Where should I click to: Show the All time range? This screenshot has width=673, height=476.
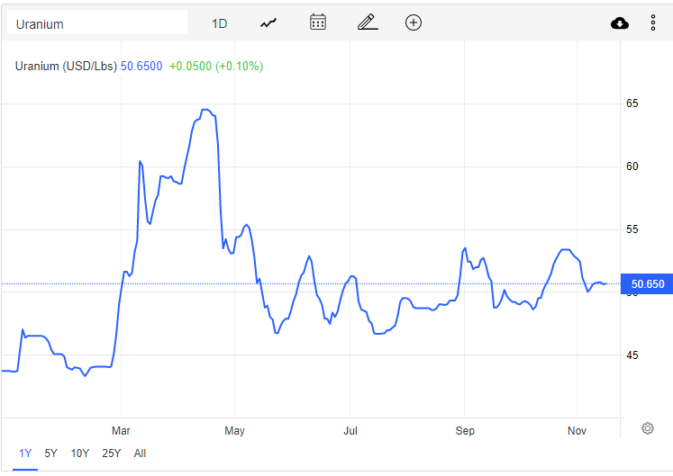[140, 454]
